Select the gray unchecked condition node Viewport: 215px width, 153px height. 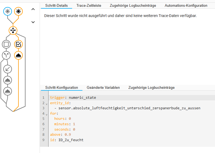(7, 44)
